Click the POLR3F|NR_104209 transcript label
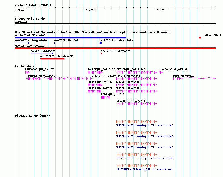 [x=100, y=88]
